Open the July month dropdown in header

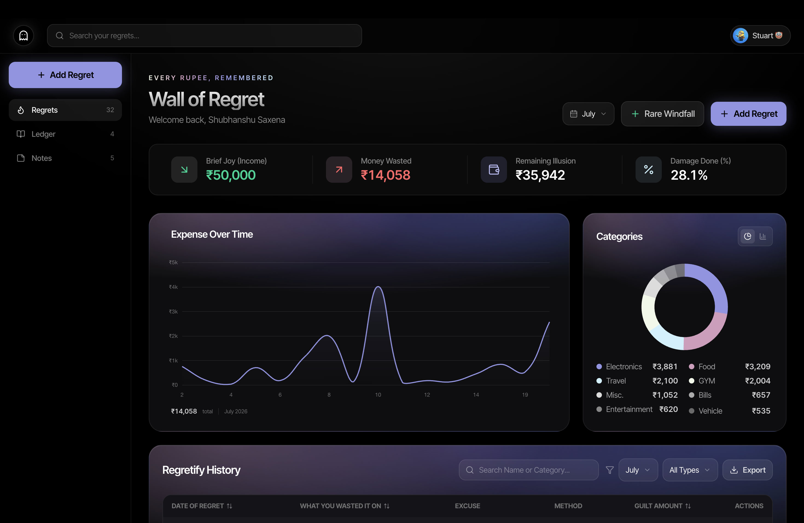588,114
